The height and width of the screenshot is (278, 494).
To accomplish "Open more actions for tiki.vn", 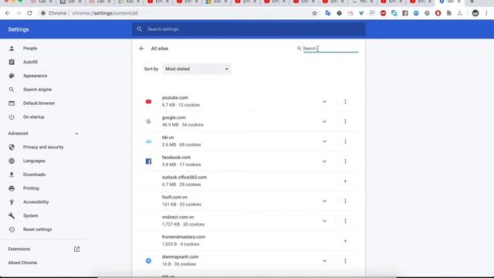I will pos(345,141).
